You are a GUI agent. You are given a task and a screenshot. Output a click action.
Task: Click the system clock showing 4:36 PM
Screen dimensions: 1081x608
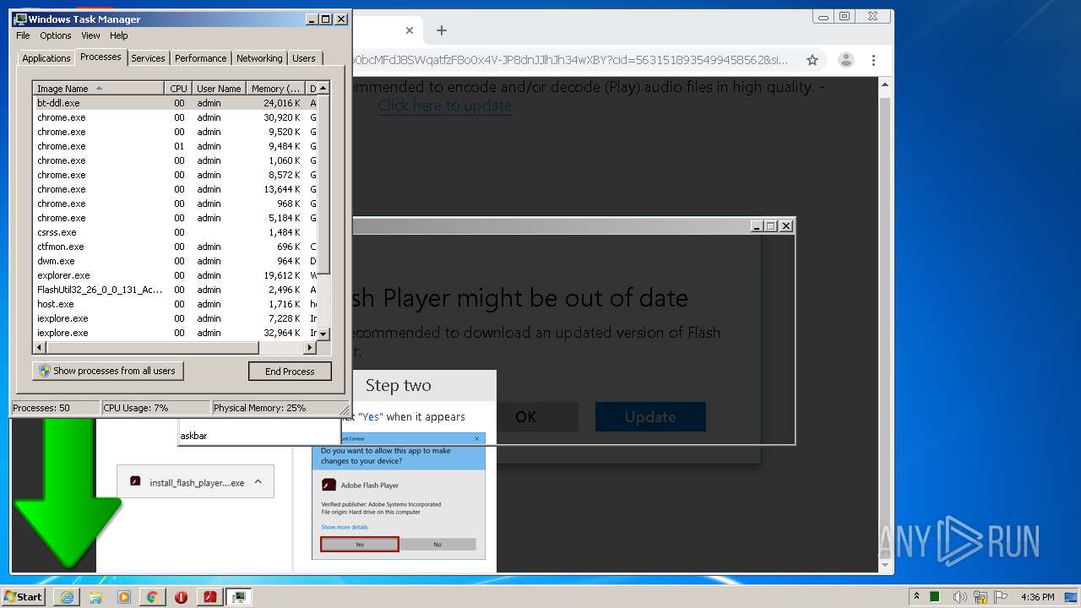[1037, 597]
